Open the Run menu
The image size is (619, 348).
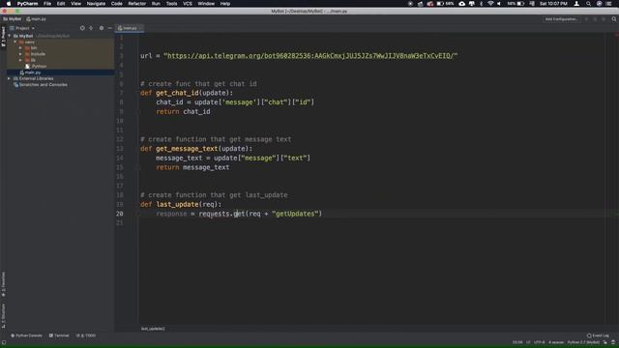point(156,4)
